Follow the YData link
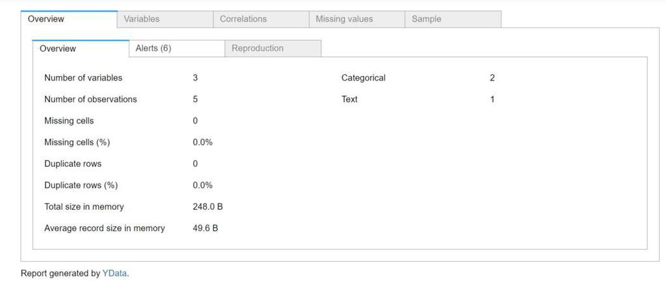This screenshot has width=666, height=287. pos(114,273)
